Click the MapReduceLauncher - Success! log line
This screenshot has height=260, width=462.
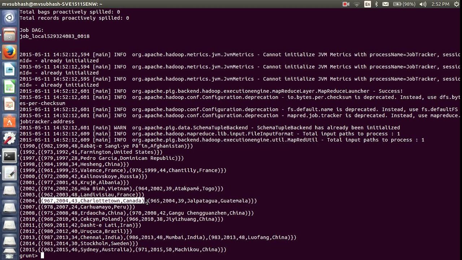tap(211, 91)
